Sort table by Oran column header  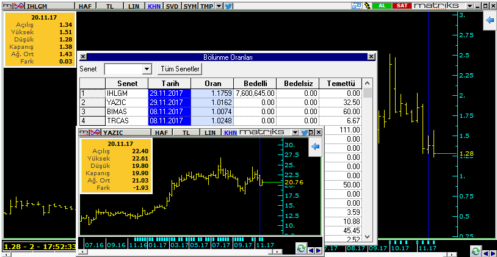pos(212,84)
